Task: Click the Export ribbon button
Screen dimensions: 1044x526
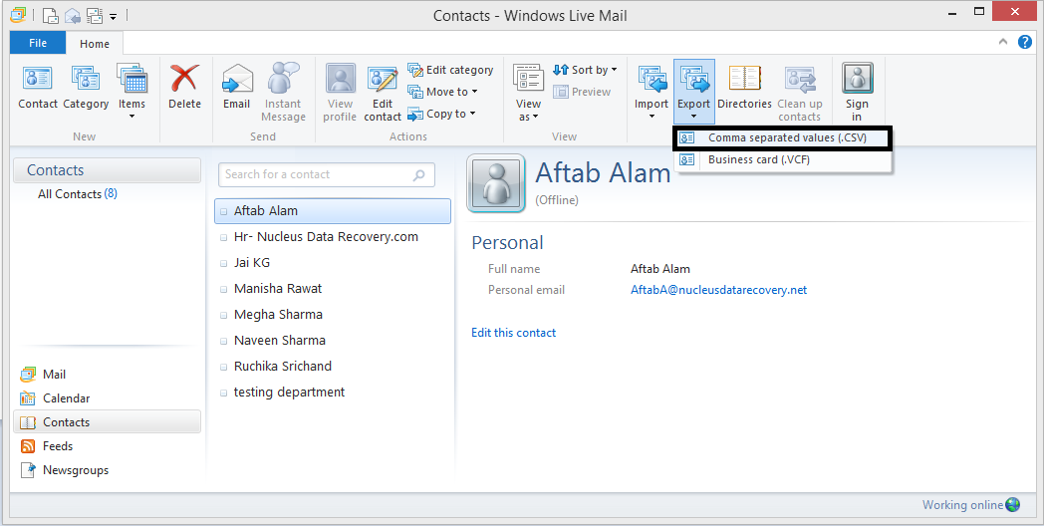Action: [x=693, y=92]
